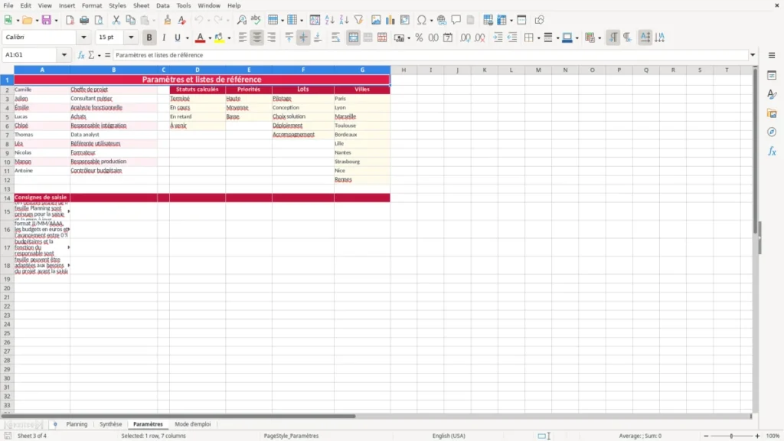The width and height of the screenshot is (784, 441).
Task: Click the Select Function sum button
Action: pos(91,55)
